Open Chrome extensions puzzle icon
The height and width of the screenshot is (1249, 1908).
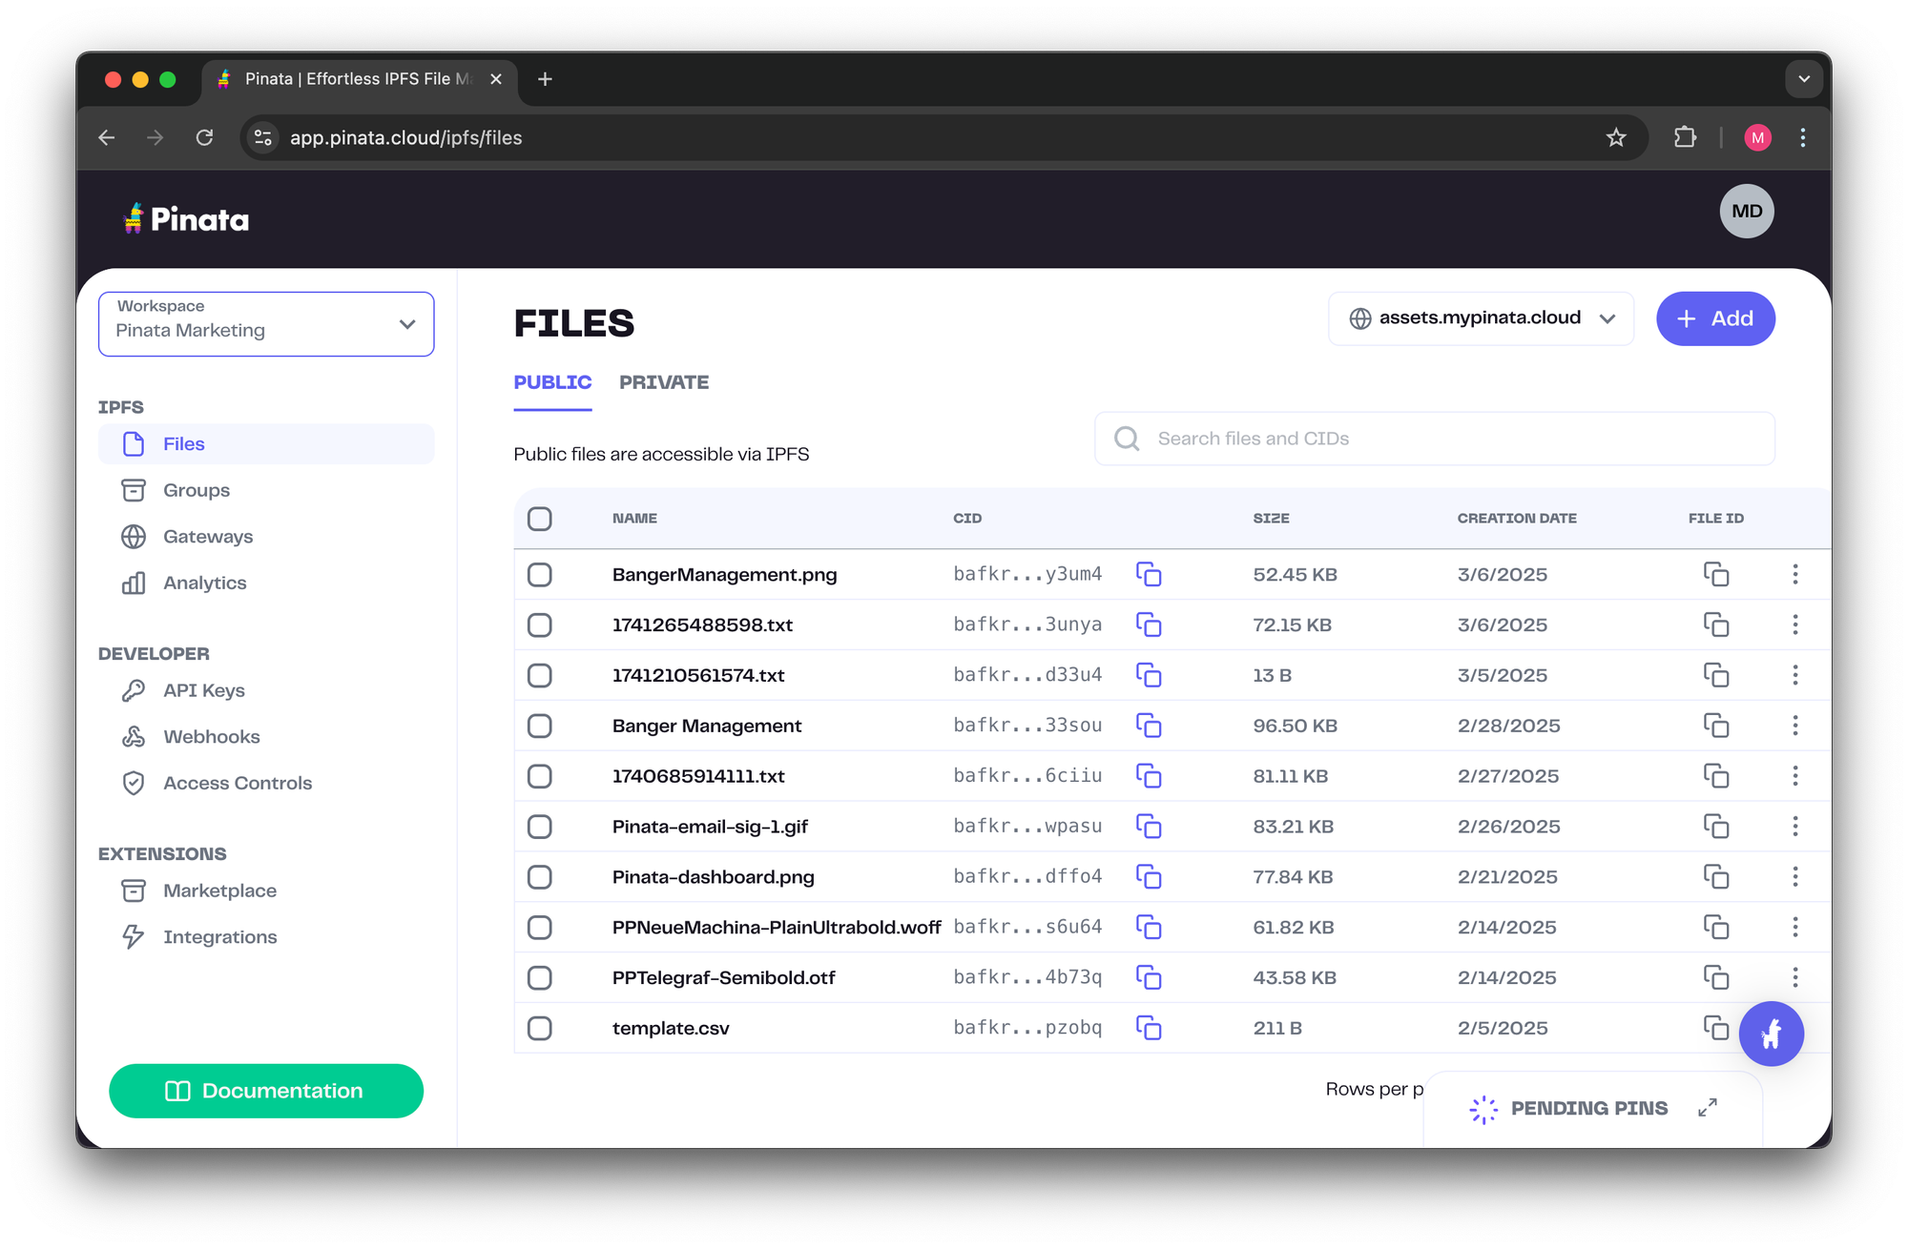(x=1685, y=137)
